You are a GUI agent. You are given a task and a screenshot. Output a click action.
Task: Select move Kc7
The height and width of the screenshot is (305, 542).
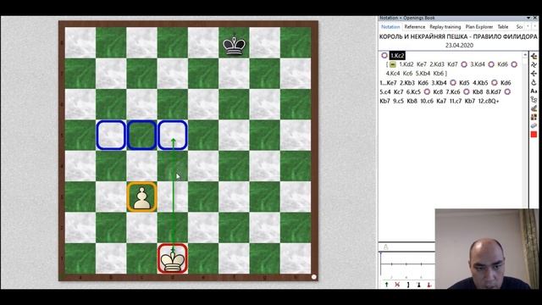point(399,92)
